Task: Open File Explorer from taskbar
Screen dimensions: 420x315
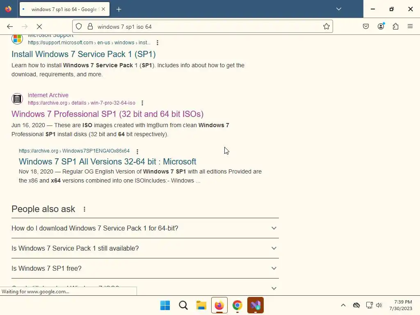Action: [x=201, y=305]
